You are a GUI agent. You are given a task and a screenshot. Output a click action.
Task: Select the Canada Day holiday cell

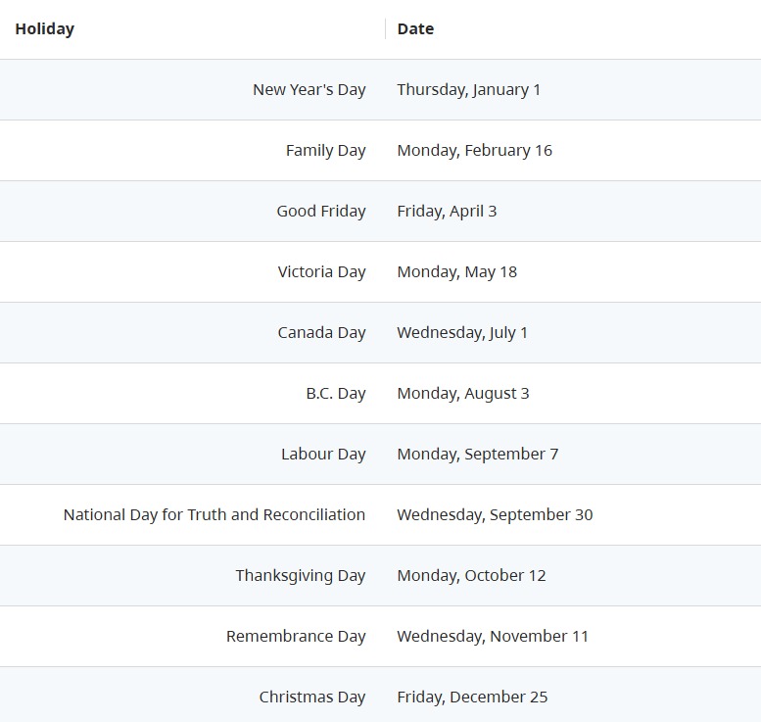(321, 333)
